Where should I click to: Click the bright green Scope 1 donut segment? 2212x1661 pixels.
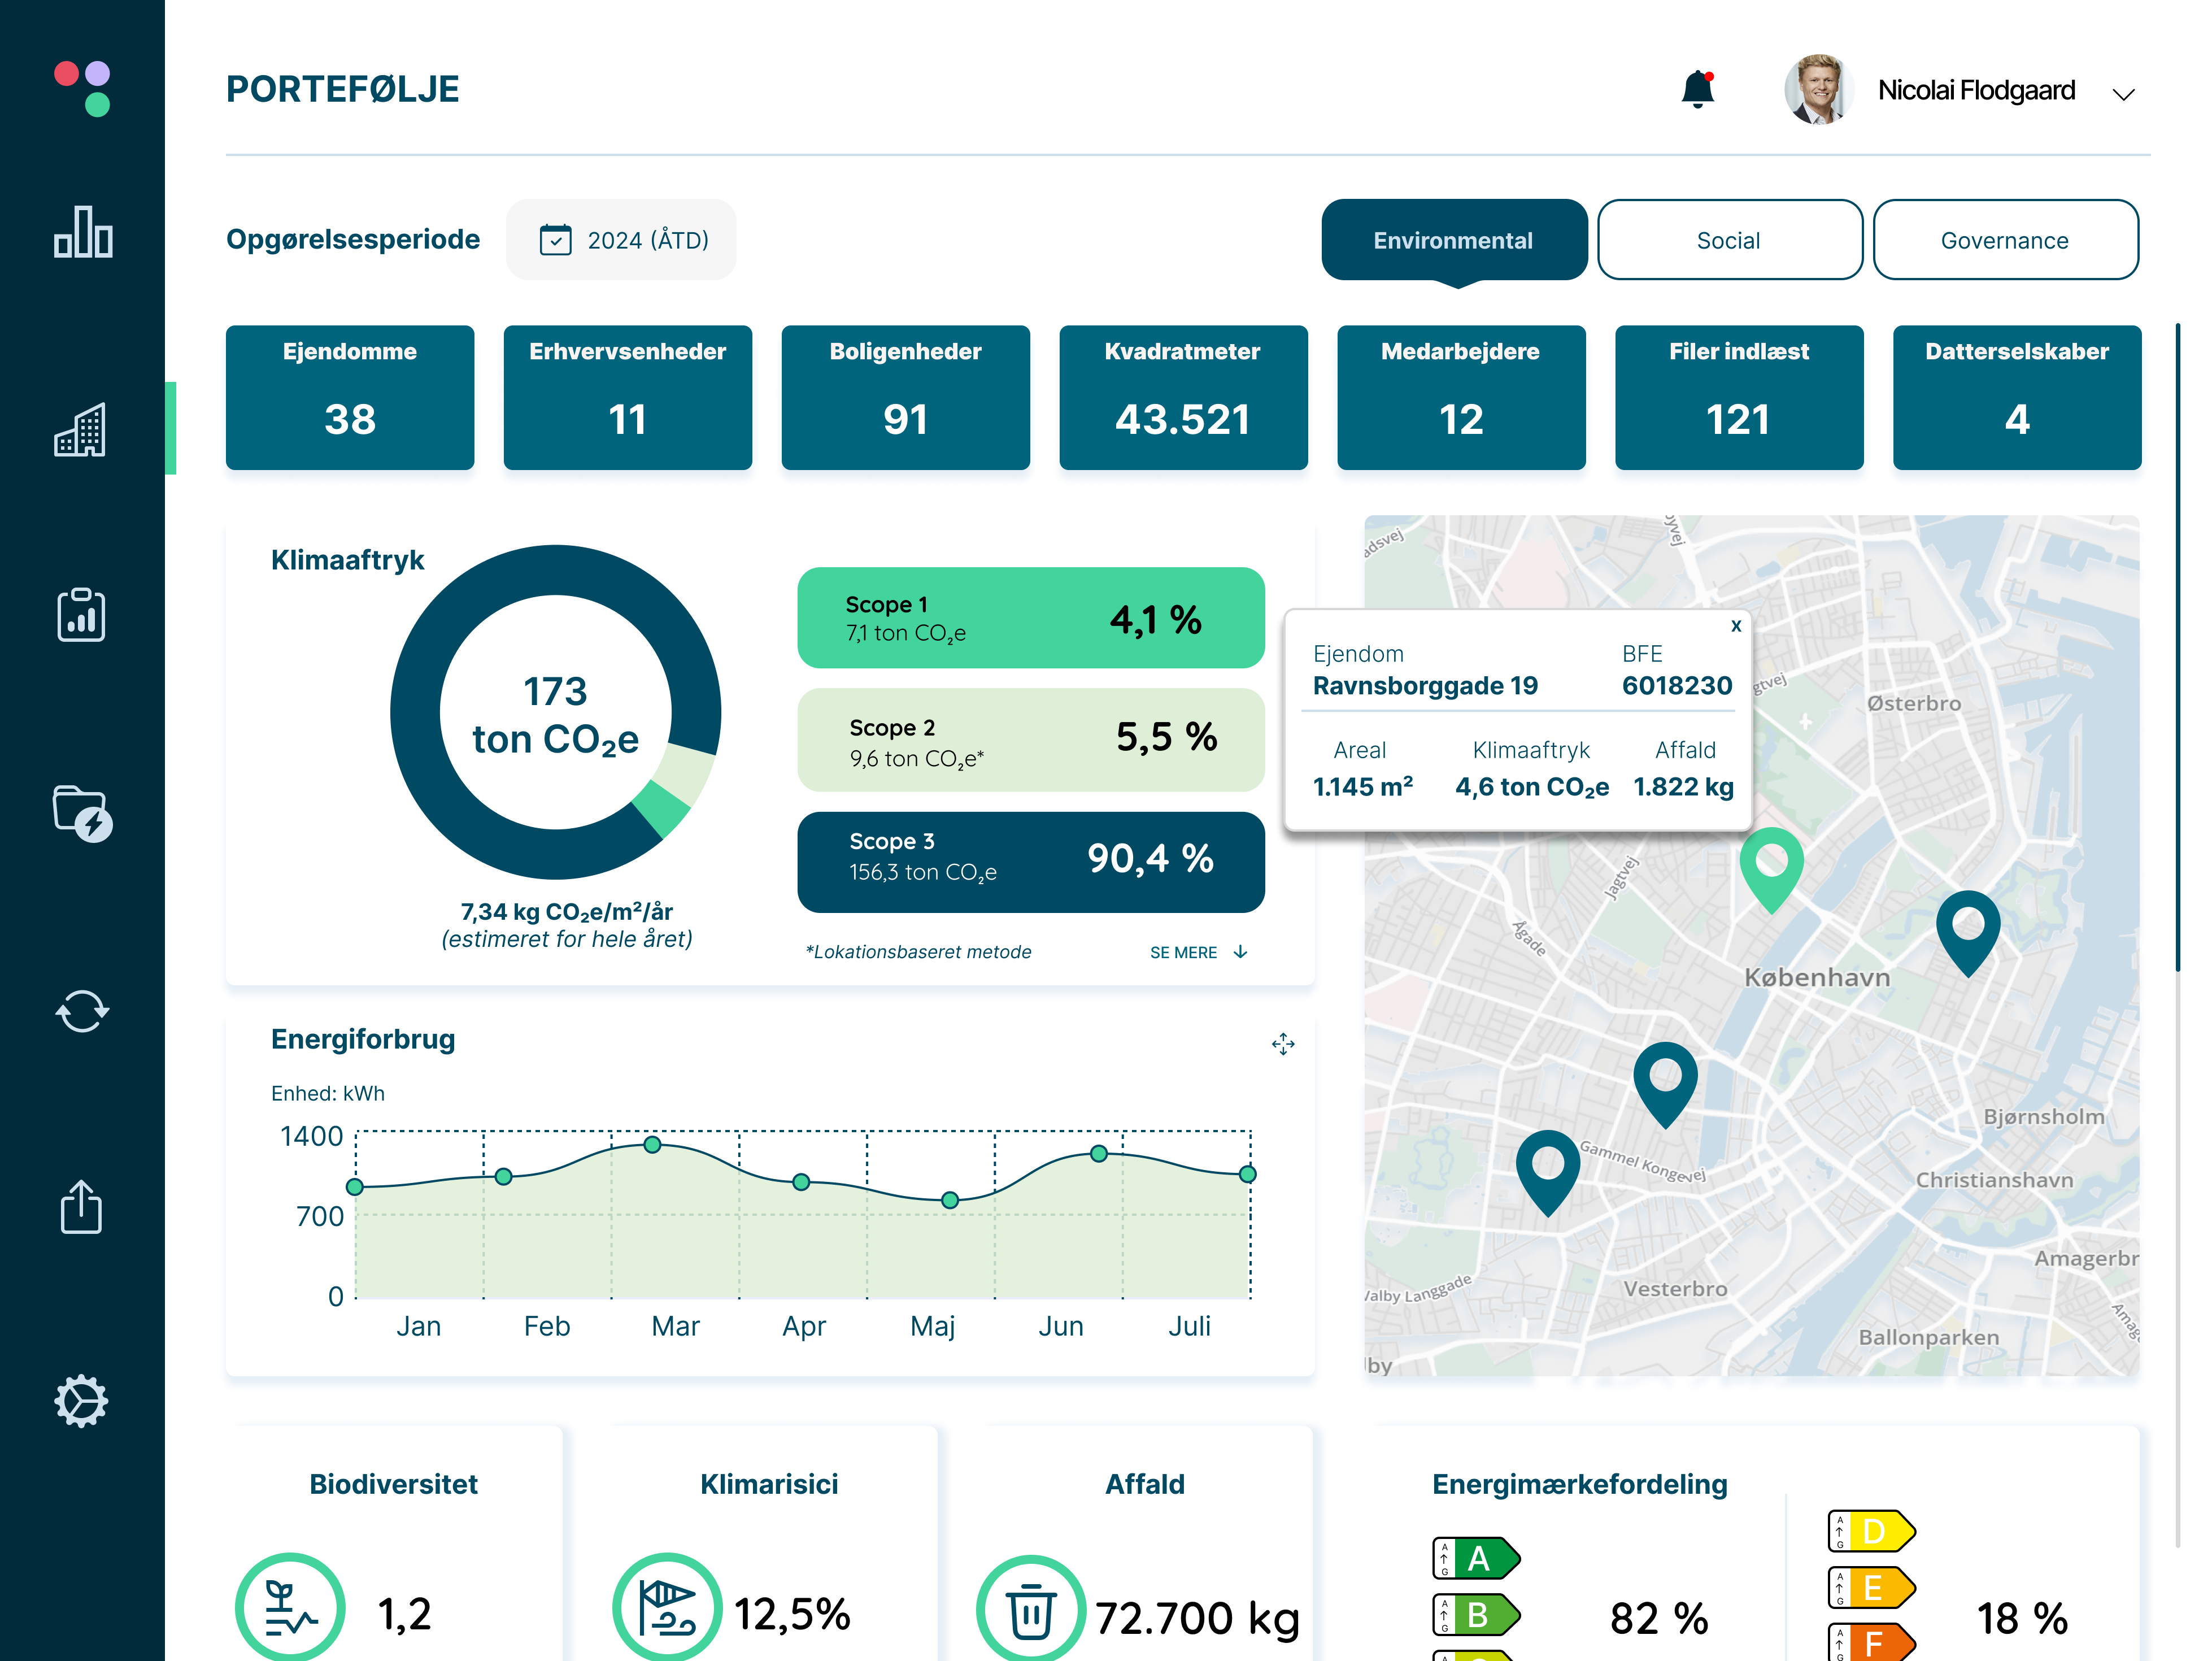coord(661,809)
